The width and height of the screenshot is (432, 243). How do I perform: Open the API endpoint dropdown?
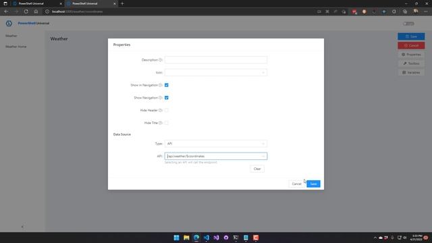click(x=216, y=156)
